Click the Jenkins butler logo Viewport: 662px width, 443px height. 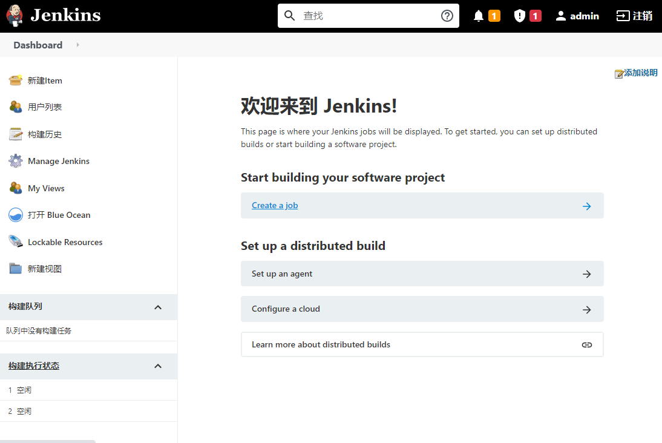tap(15, 16)
